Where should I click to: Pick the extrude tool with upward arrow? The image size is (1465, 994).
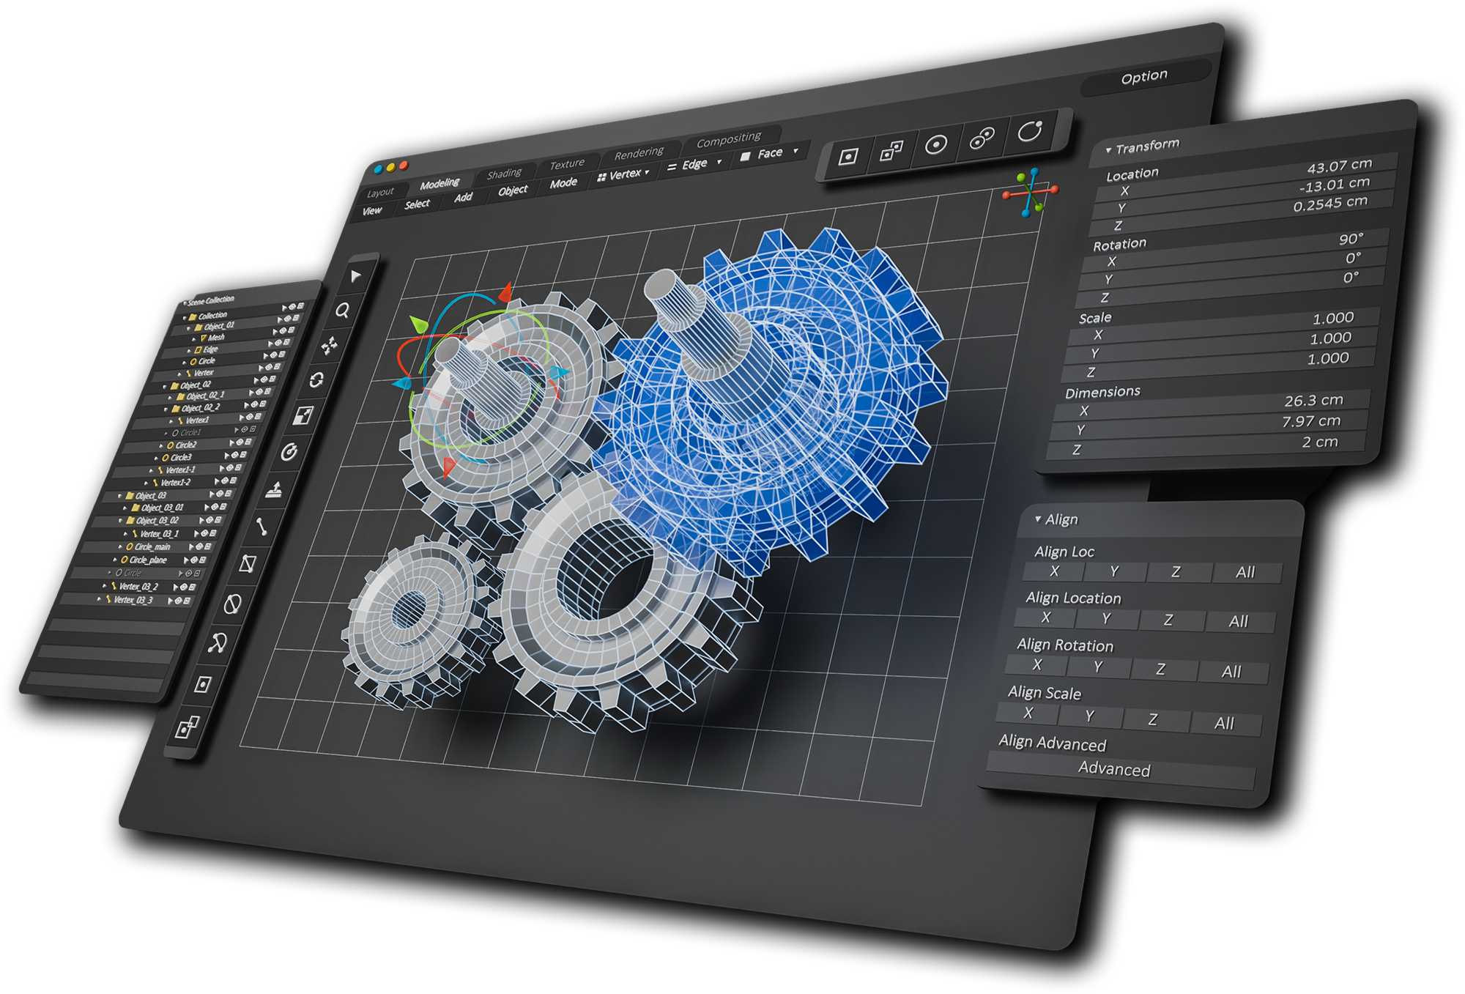(x=275, y=490)
